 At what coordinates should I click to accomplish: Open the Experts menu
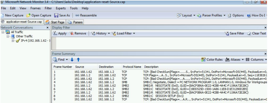click(61, 8)
